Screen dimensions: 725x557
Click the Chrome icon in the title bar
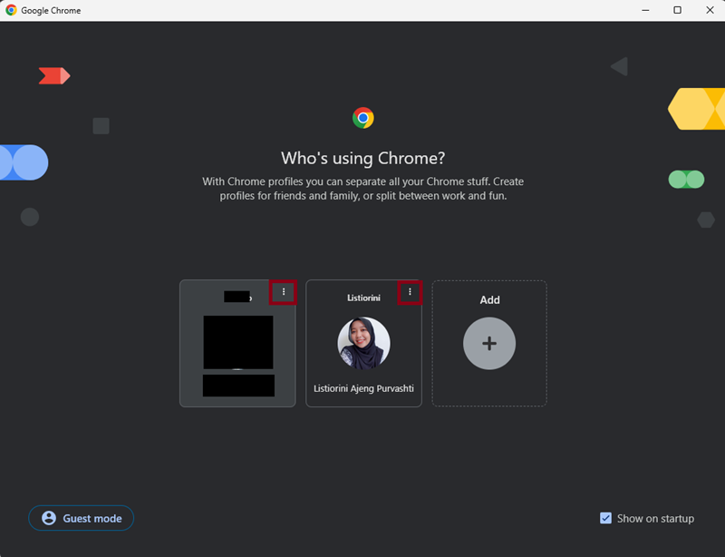11,10
